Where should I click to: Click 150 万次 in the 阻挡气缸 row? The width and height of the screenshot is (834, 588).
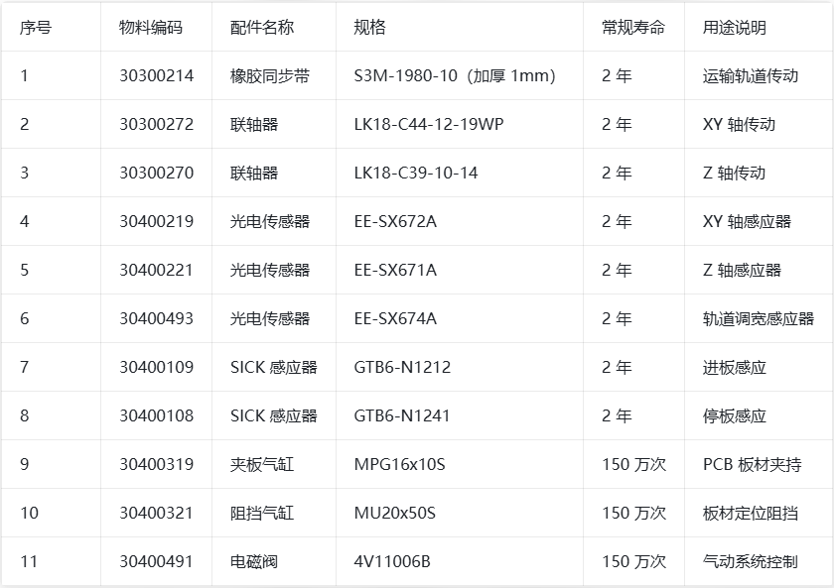(634, 513)
